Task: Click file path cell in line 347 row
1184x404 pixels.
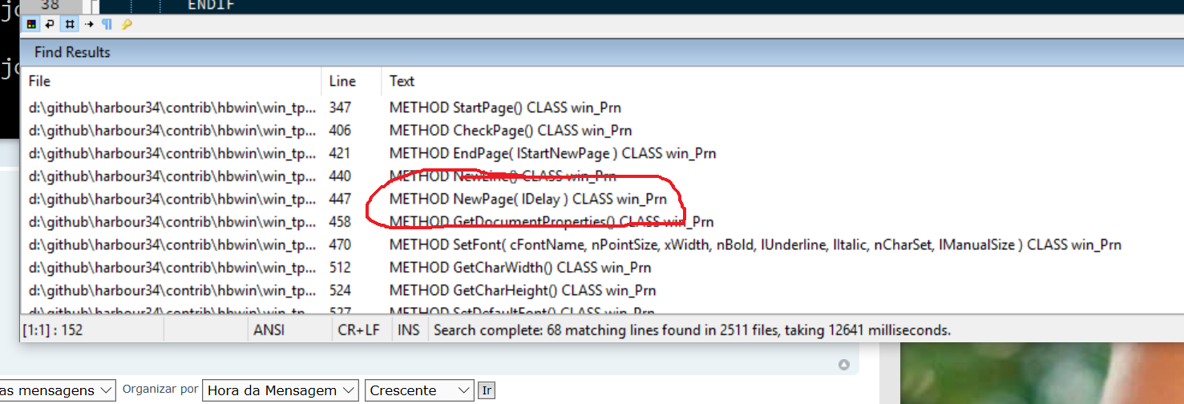Action: 172,107
